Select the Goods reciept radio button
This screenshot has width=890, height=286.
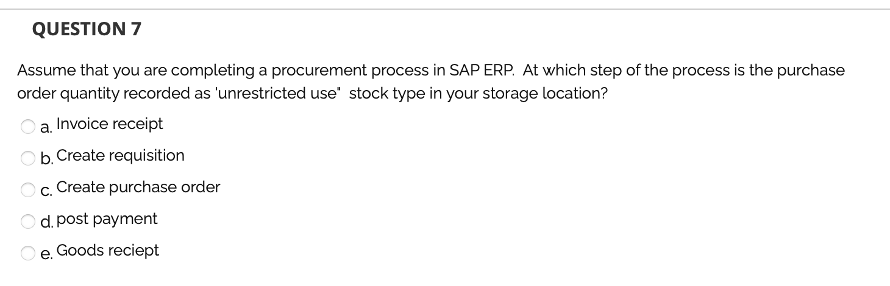(x=28, y=253)
